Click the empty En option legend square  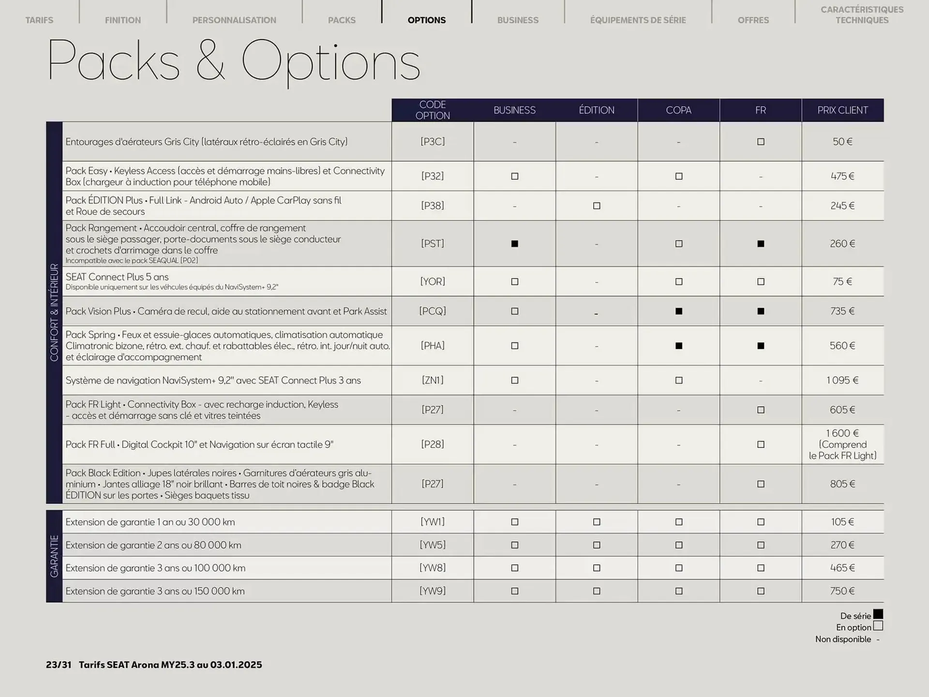pos(878,626)
